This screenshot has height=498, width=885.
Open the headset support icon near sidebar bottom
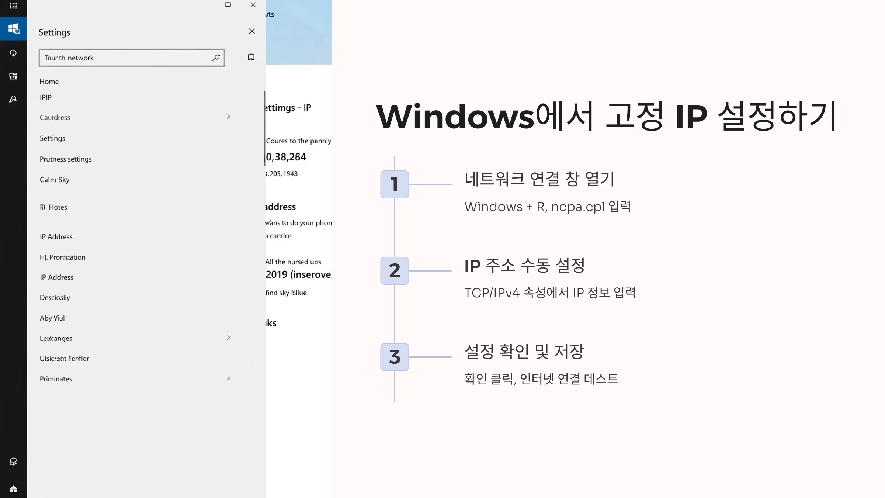14,461
